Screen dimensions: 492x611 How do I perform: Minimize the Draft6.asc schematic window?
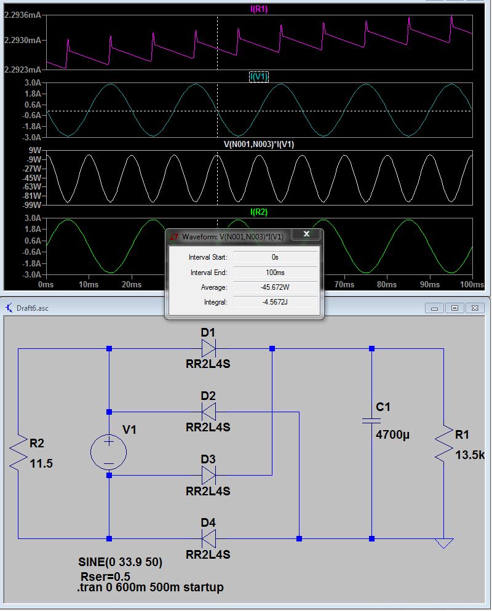pos(434,308)
